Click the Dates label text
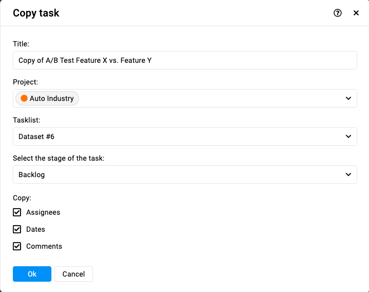Image resolution: width=369 pixels, height=292 pixels. click(35, 229)
